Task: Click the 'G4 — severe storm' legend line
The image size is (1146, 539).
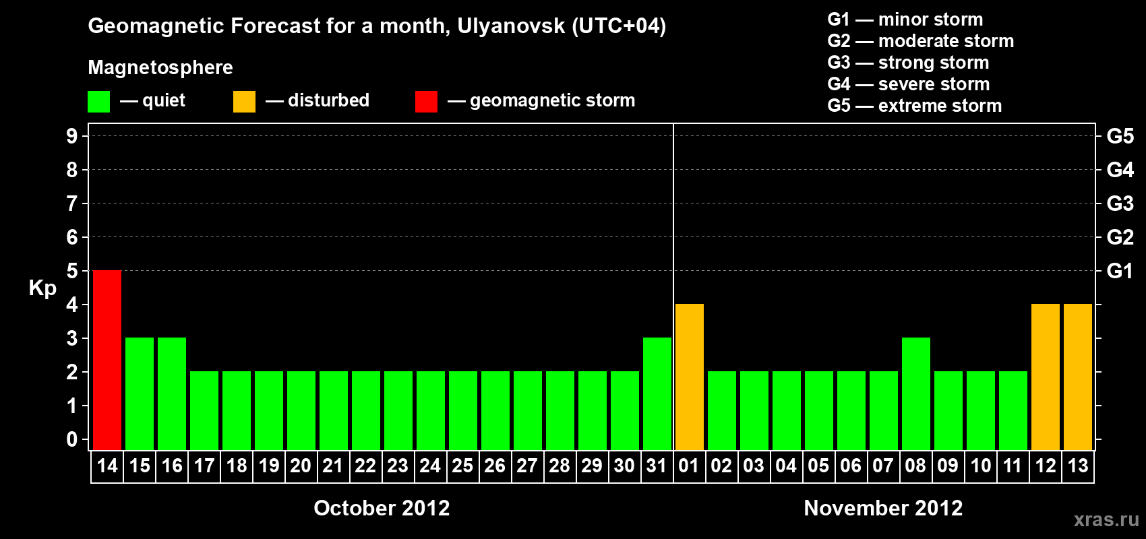Action: click(909, 84)
